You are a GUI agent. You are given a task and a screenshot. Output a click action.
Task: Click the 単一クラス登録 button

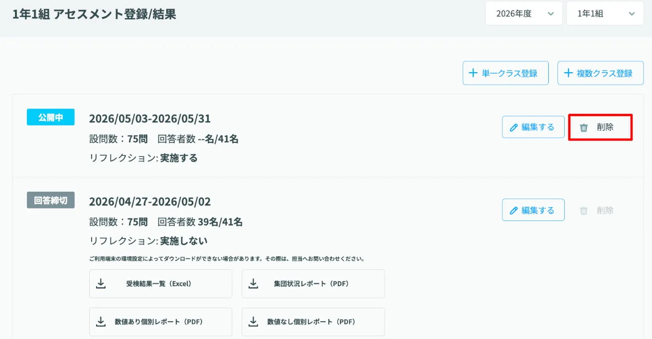[506, 73]
